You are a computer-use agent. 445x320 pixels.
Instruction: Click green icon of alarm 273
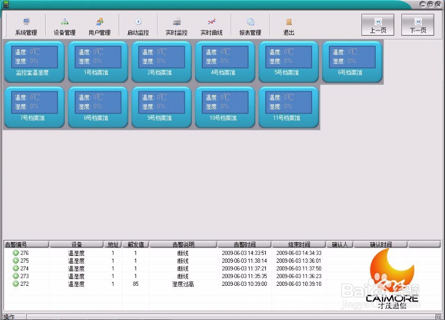(x=16, y=276)
